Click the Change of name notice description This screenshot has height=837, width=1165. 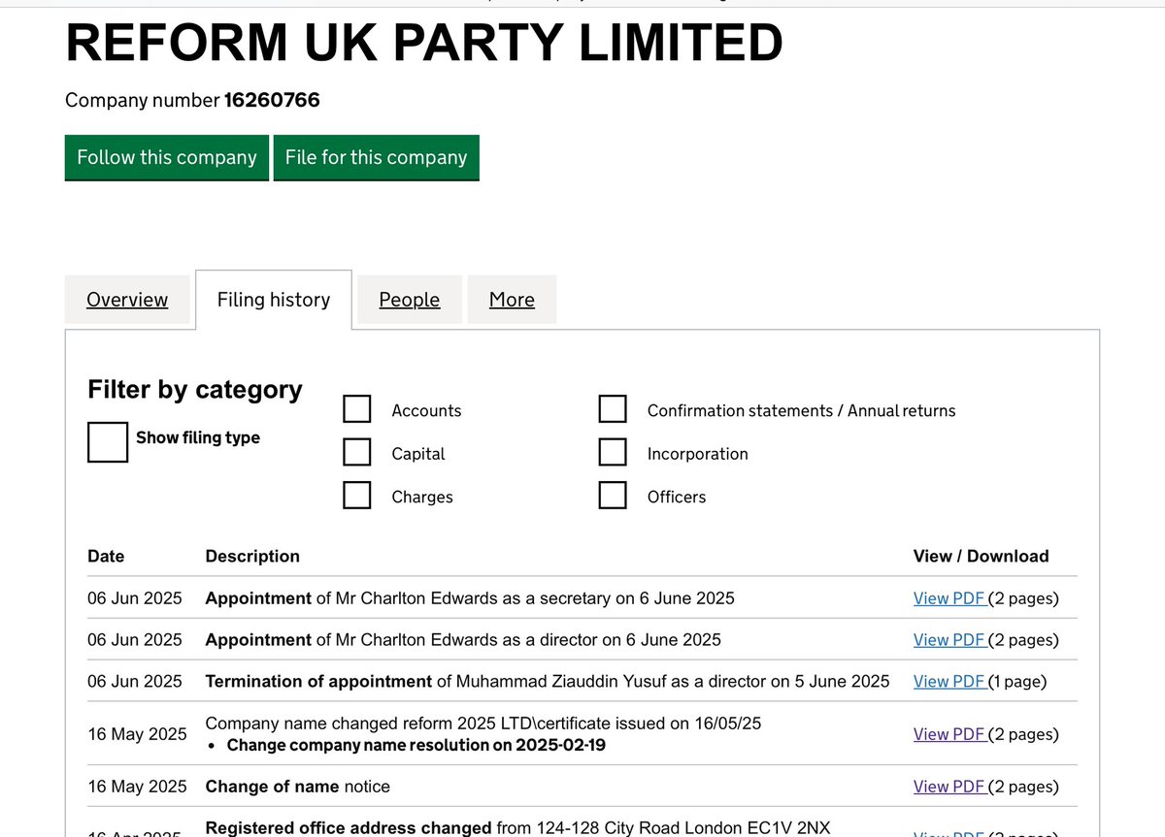click(x=297, y=787)
